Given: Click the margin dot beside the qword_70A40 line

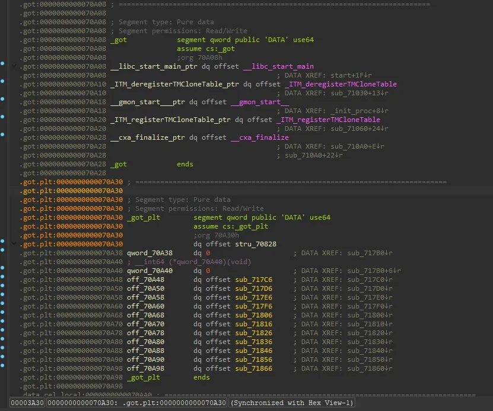Looking at the screenshot, I should (x=2, y=268).
